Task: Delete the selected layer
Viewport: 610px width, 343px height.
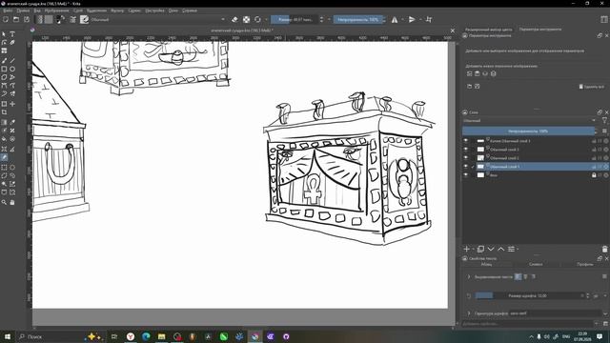Action: coord(604,249)
